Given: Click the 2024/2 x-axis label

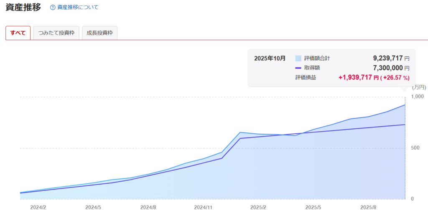Looking at the screenshot, I should (38, 207).
